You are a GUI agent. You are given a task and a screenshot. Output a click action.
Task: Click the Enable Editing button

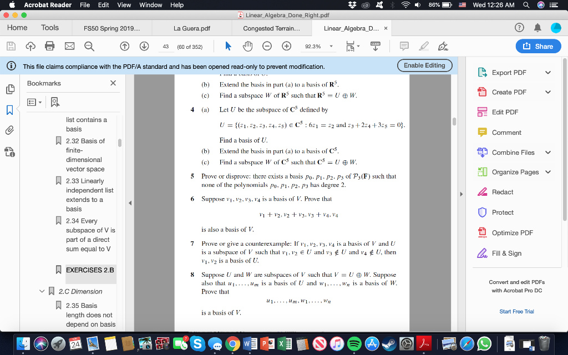pos(424,65)
